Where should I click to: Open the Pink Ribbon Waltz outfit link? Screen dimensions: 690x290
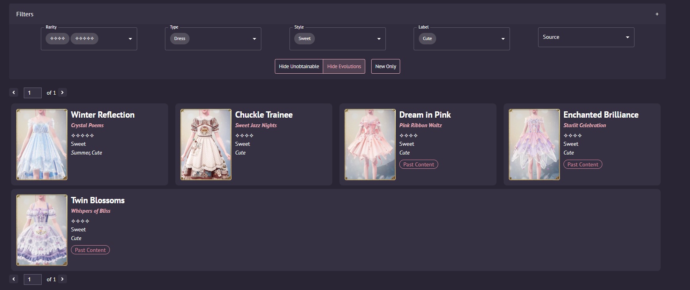420,126
